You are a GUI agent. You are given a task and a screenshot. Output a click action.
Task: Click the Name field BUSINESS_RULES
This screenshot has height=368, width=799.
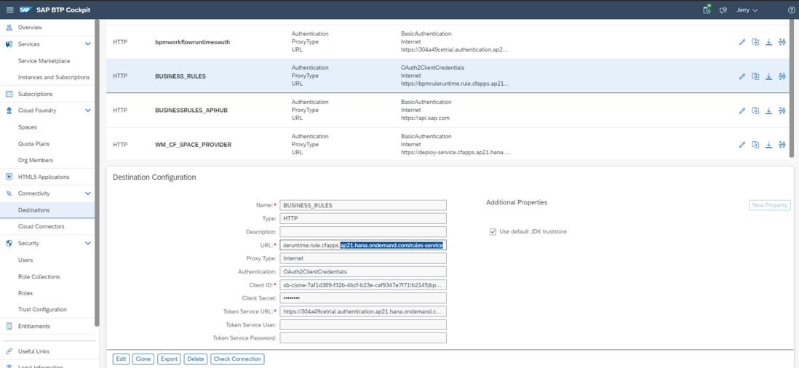[x=363, y=205]
